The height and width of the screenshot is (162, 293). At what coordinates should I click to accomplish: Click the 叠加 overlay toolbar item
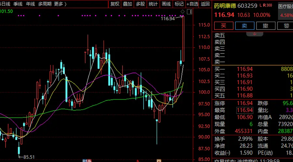tap(127, 4)
